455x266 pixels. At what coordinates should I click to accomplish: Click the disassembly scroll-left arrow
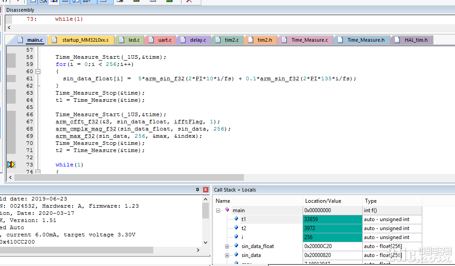[9, 28]
